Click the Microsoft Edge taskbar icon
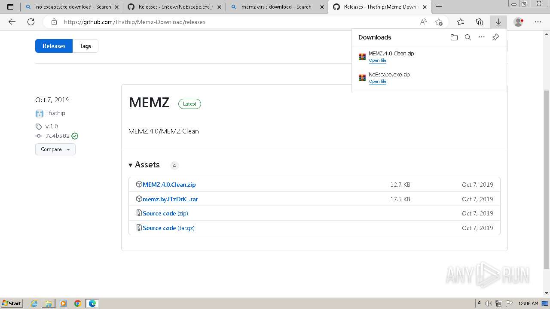Image resolution: width=550 pixels, height=309 pixels. coord(92,303)
